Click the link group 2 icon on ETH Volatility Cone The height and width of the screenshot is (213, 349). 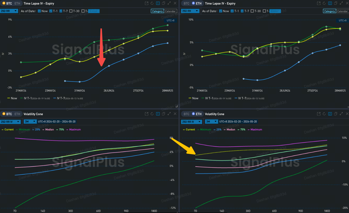(x=330, y=114)
